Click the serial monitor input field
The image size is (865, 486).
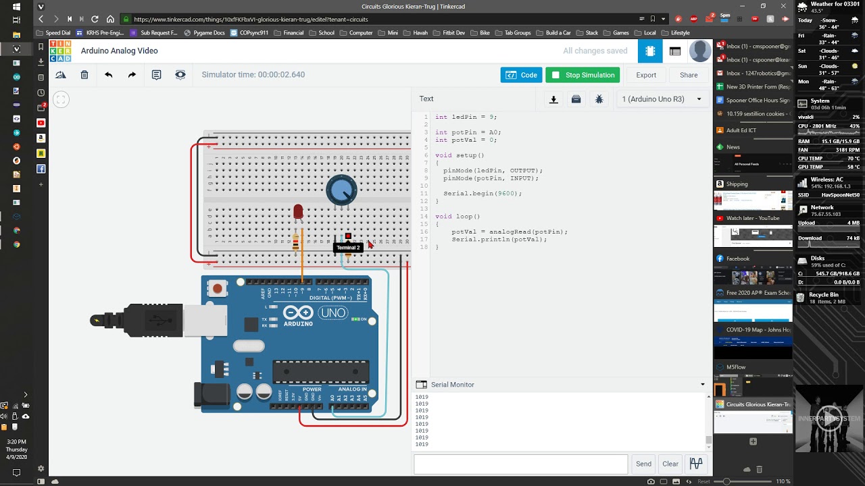[x=521, y=464]
